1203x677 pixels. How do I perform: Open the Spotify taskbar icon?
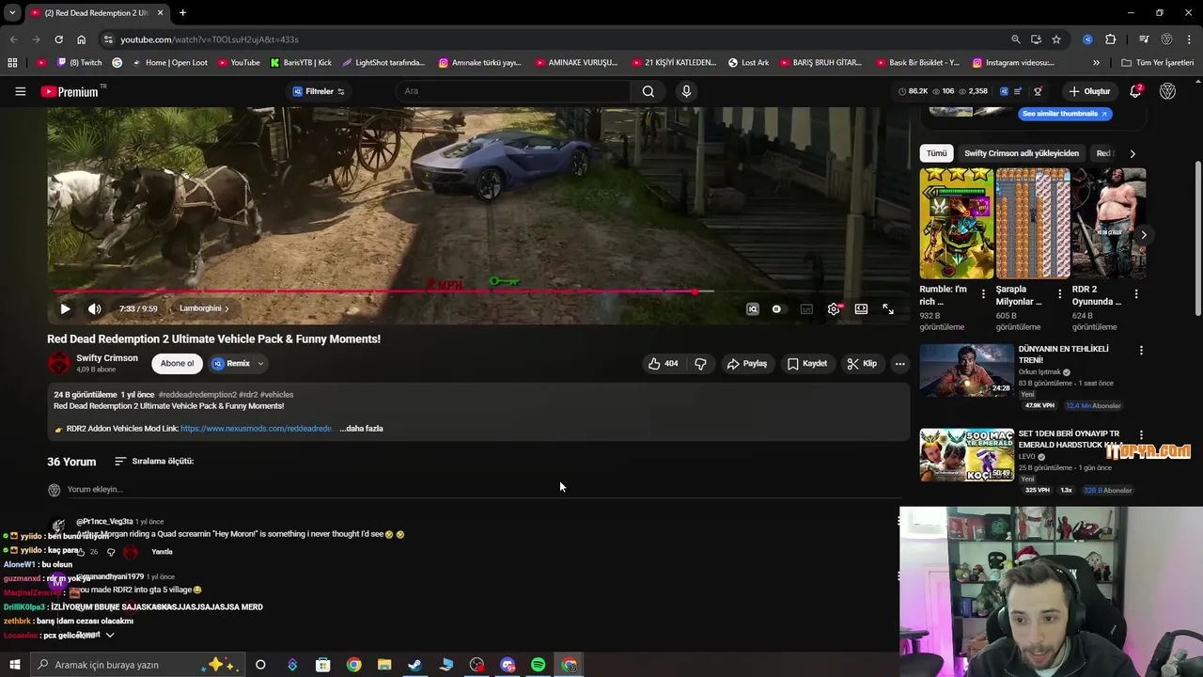point(539,665)
